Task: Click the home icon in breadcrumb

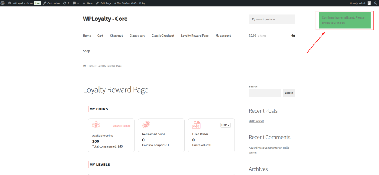Action: (x=85, y=66)
